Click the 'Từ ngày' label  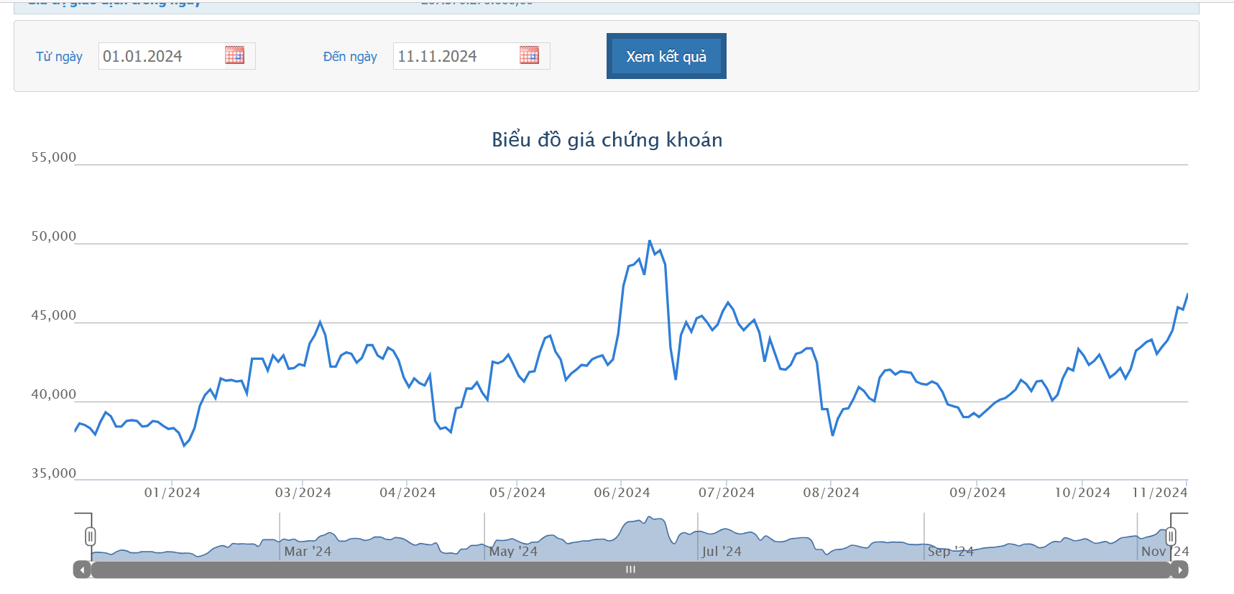(x=59, y=57)
